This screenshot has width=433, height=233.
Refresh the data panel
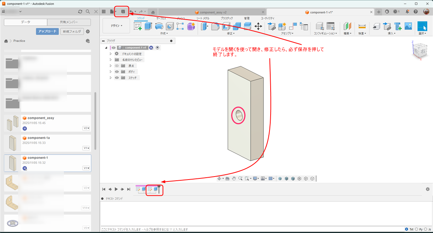80,12
